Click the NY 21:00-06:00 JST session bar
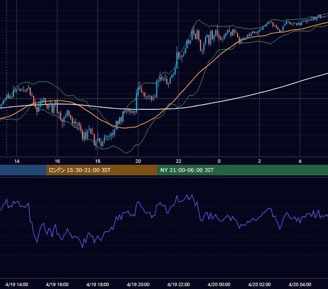Image resolution: width=328 pixels, height=289 pixels. pyautogui.click(x=243, y=170)
